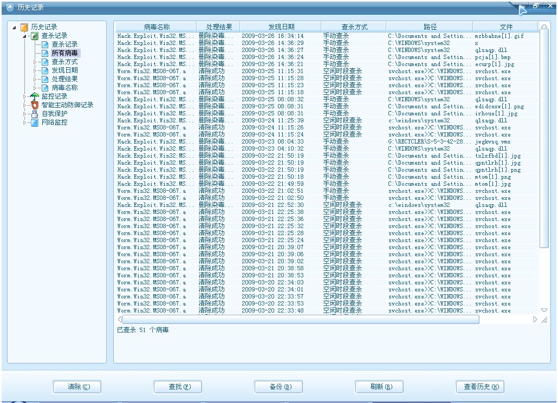Click the red hand 智能主动防御记录 icon
Screen dimensions: 558x403
(x=35, y=105)
